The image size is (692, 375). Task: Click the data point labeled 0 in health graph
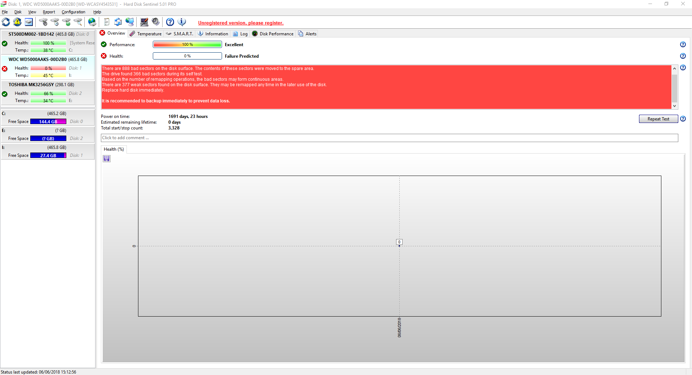click(x=399, y=246)
